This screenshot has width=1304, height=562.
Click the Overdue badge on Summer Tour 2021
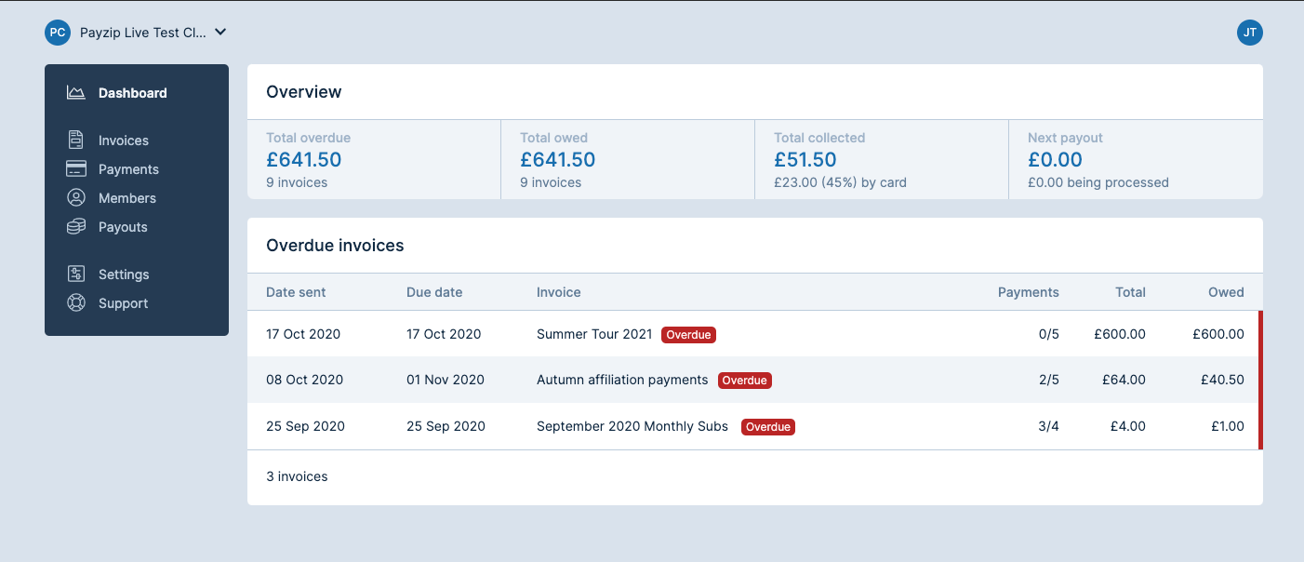[688, 335]
